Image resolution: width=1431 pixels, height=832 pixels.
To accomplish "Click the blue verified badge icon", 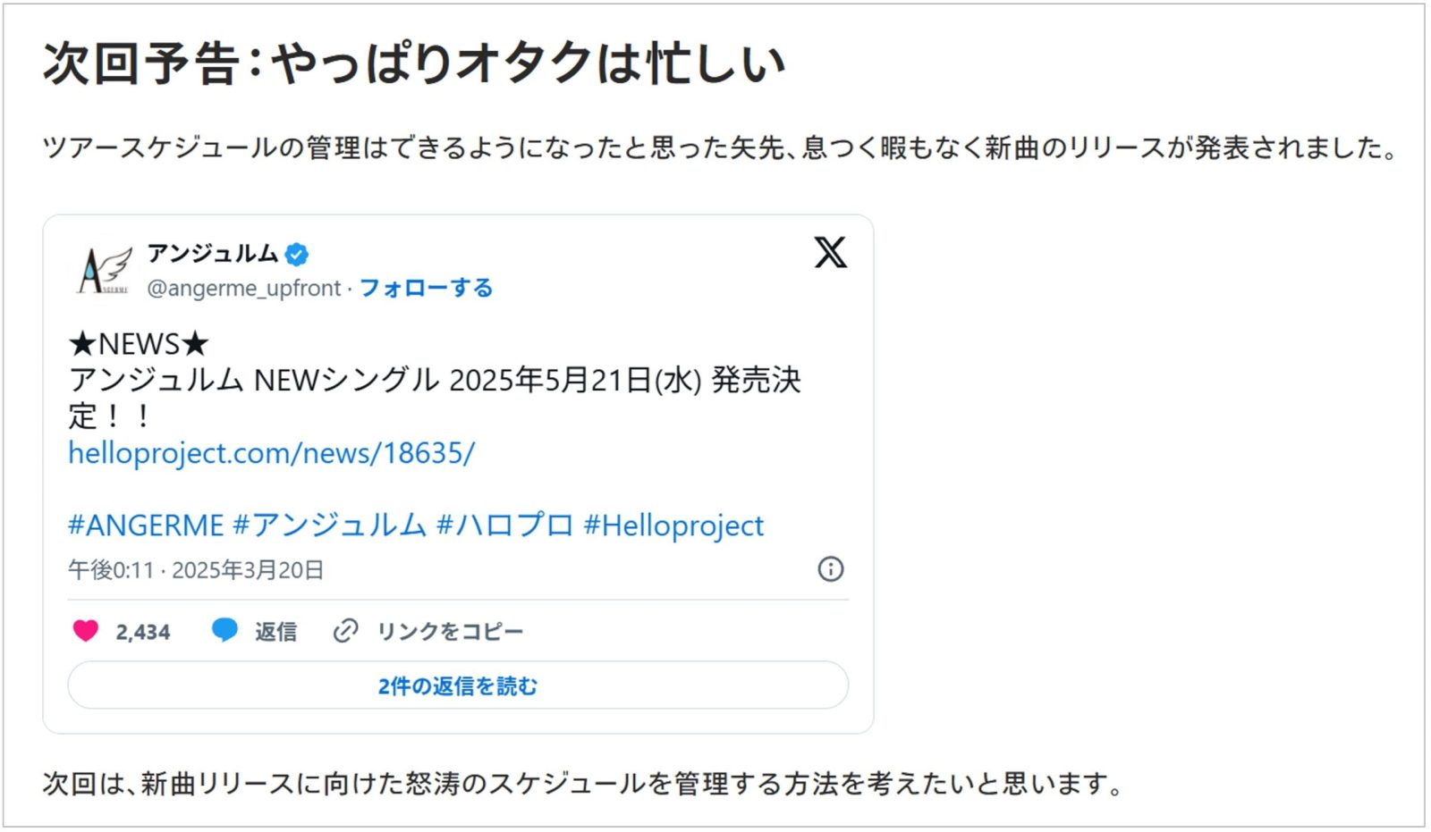I will click(297, 255).
